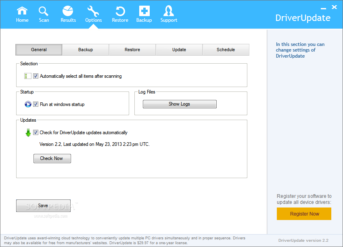Click the 'In this section you can' help text

pyautogui.click(x=300, y=50)
